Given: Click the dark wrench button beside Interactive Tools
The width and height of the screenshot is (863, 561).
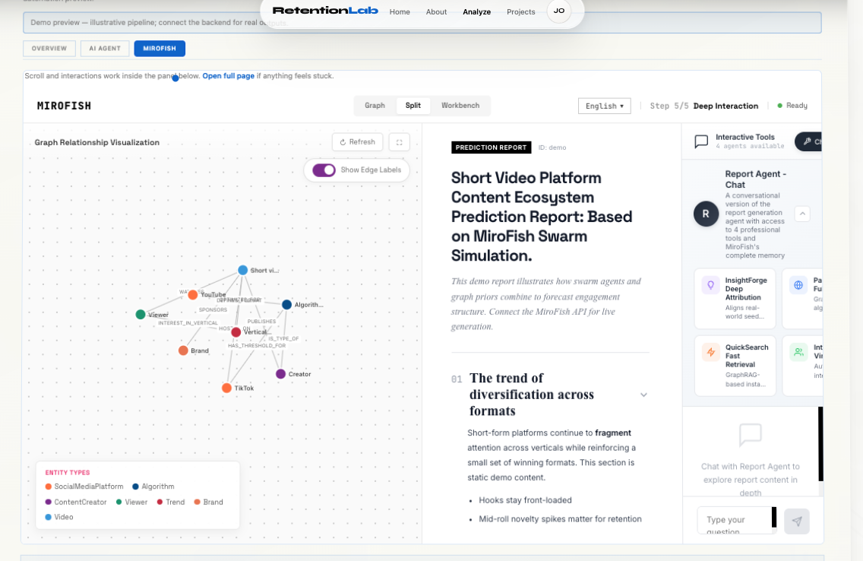Looking at the screenshot, I should point(808,141).
